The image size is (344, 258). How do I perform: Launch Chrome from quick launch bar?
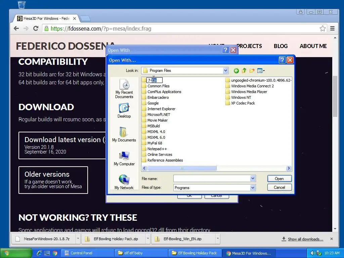[x=55, y=253]
